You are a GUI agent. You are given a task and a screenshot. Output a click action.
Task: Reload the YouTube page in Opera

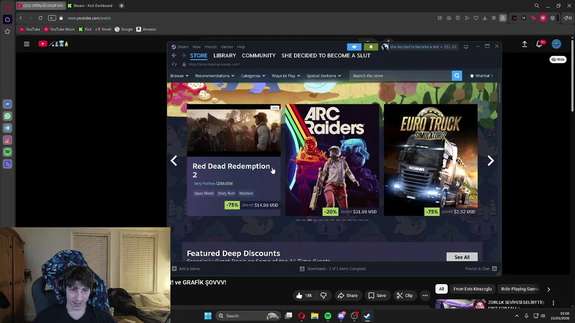[x=40, y=18]
